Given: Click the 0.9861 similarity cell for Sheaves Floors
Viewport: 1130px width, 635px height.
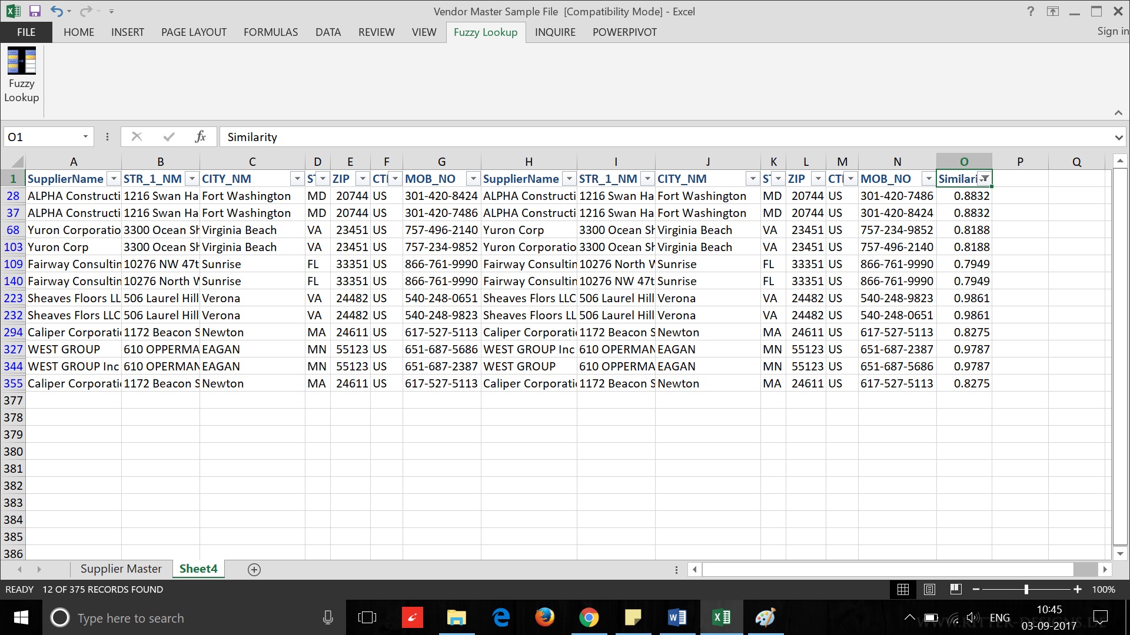Looking at the screenshot, I should click(964, 298).
